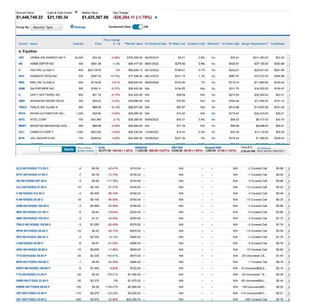315x307 pixels.
Task: Open row menu for HD 307.50 C option
Action: pos(289,181)
